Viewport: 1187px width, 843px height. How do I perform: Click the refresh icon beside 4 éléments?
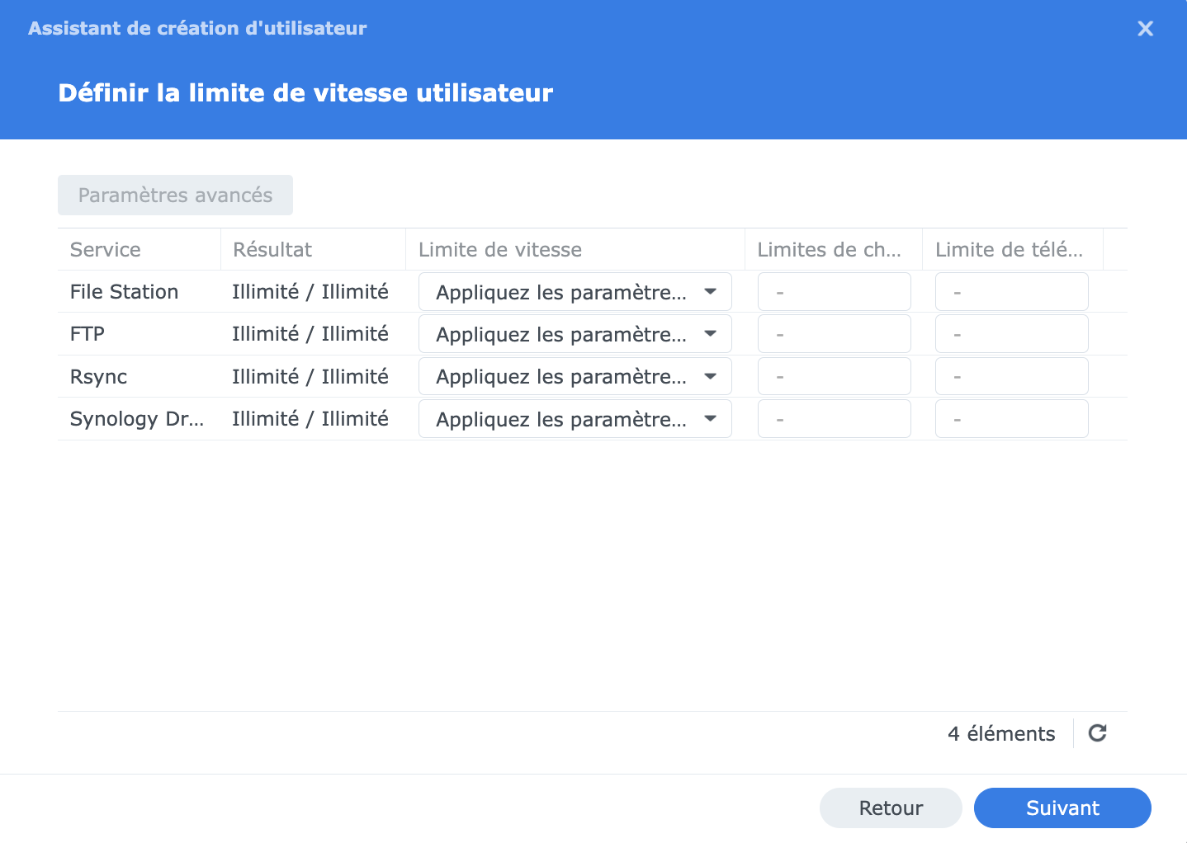[1097, 732]
